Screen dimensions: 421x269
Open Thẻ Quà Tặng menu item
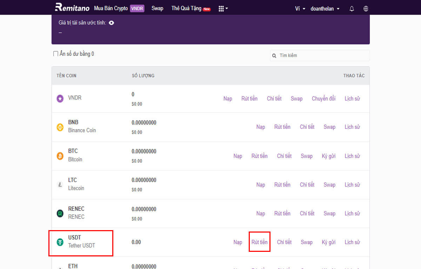coord(191,8)
